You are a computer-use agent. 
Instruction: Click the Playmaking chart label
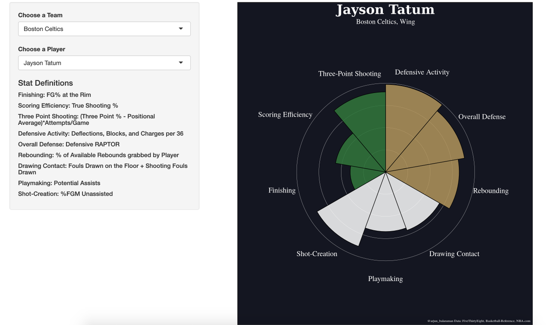[385, 279]
